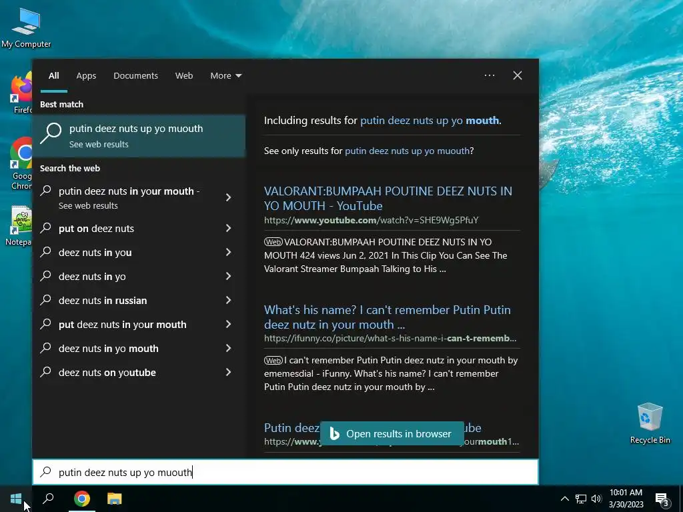
Task: Open the network status tray icon
Action: pos(581,499)
